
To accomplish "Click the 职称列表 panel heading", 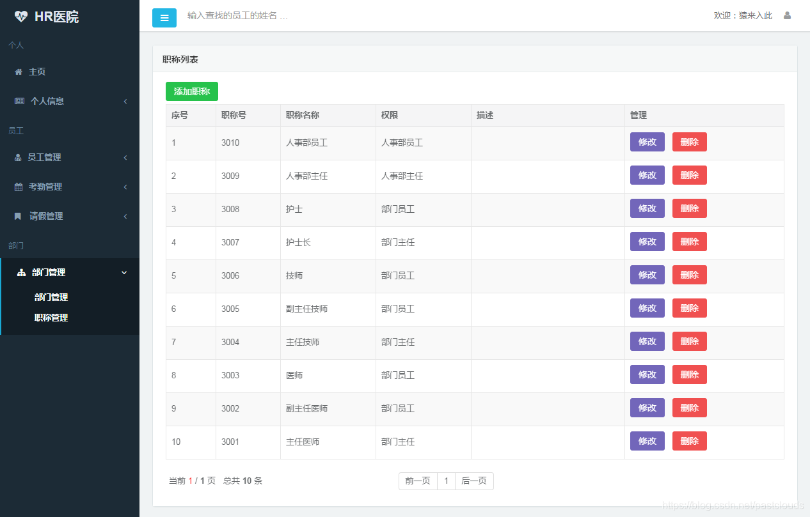I will point(180,59).
